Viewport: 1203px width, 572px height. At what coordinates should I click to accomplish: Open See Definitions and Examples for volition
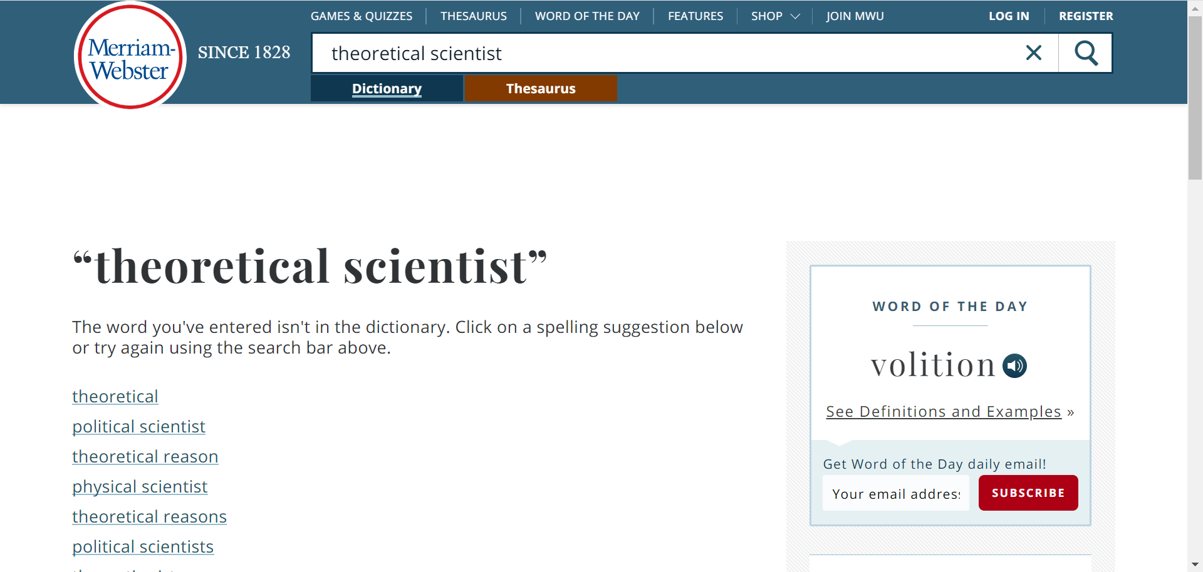pyautogui.click(x=942, y=411)
